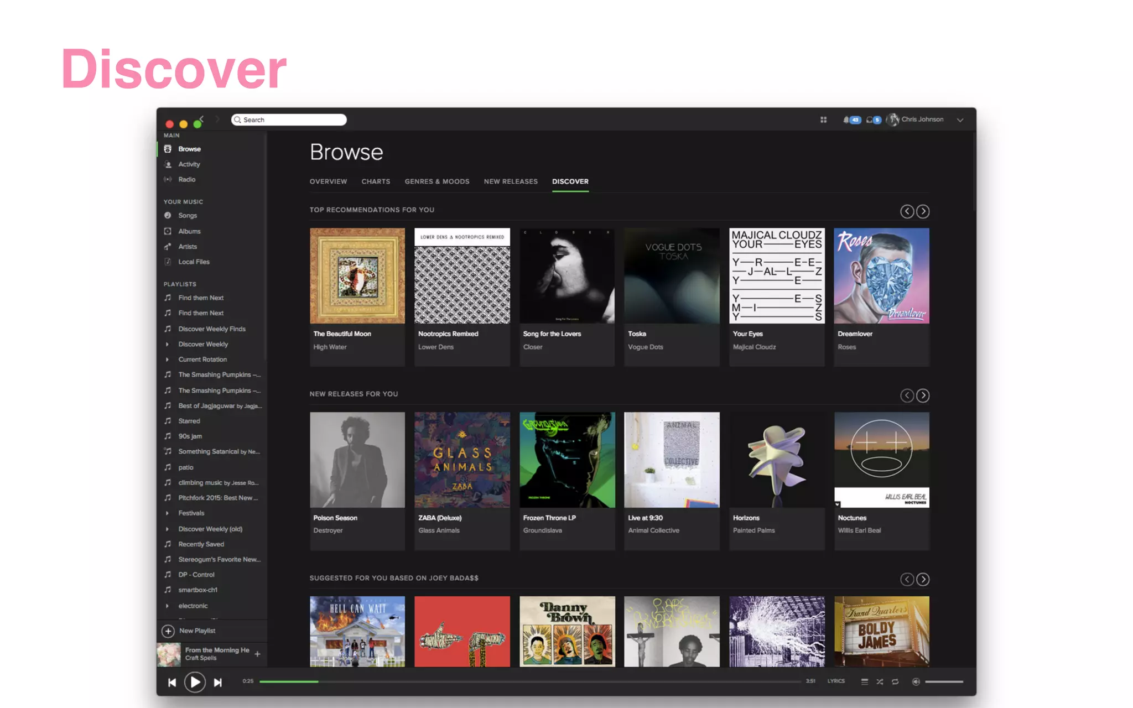1133x708 pixels.
Task: Switch to the Charts tab
Action: (x=376, y=181)
